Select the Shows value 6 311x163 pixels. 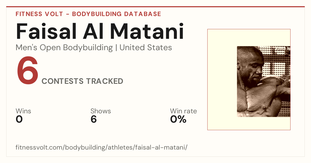94,119
